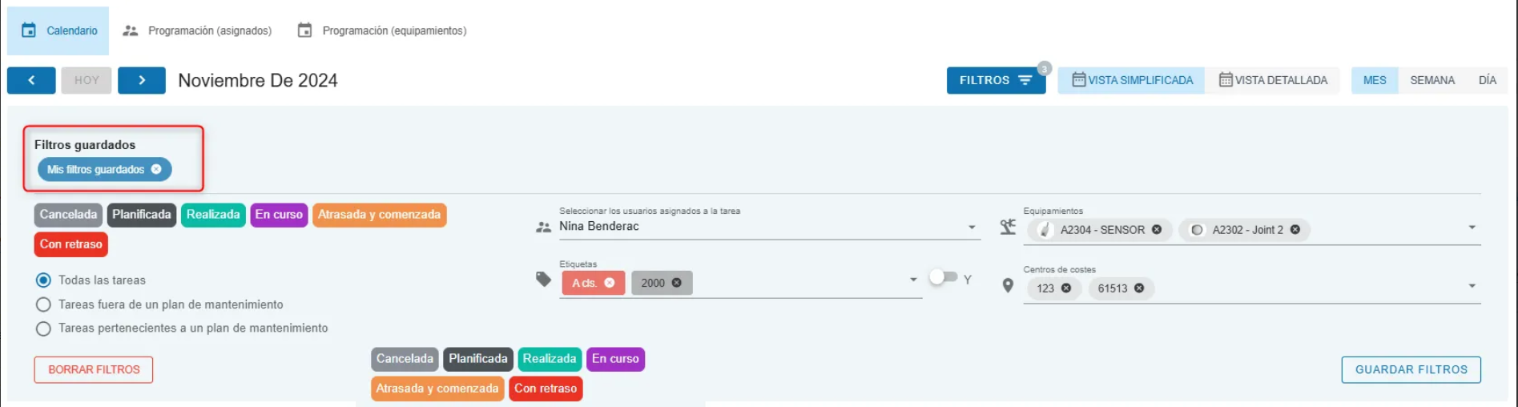
Task: Save filters with GUARDAR FILTROS button
Action: tap(1411, 369)
